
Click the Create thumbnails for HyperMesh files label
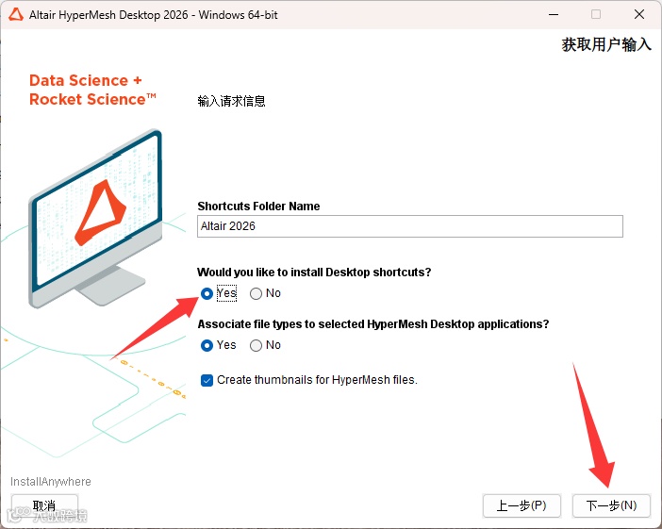[317, 380]
